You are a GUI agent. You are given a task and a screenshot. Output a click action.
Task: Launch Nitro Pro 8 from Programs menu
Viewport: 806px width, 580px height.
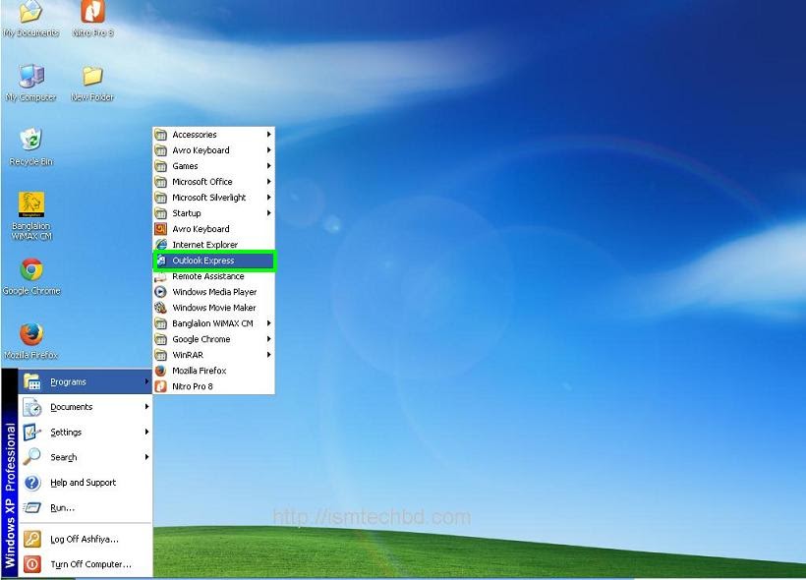click(214, 386)
